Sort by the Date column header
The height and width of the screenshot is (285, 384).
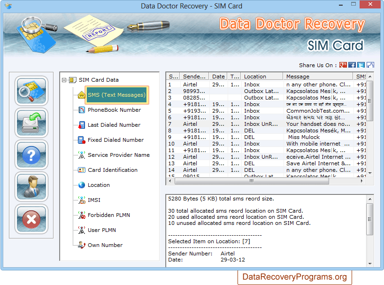tap(218, 77)
